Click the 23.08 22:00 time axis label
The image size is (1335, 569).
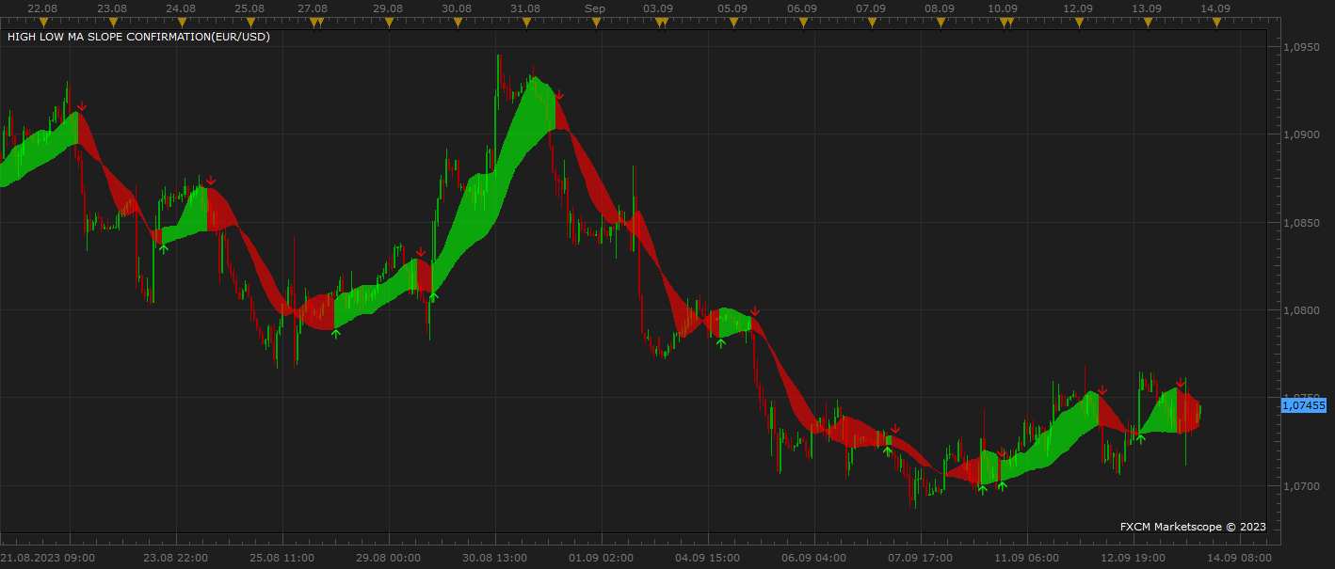[175, 558]
